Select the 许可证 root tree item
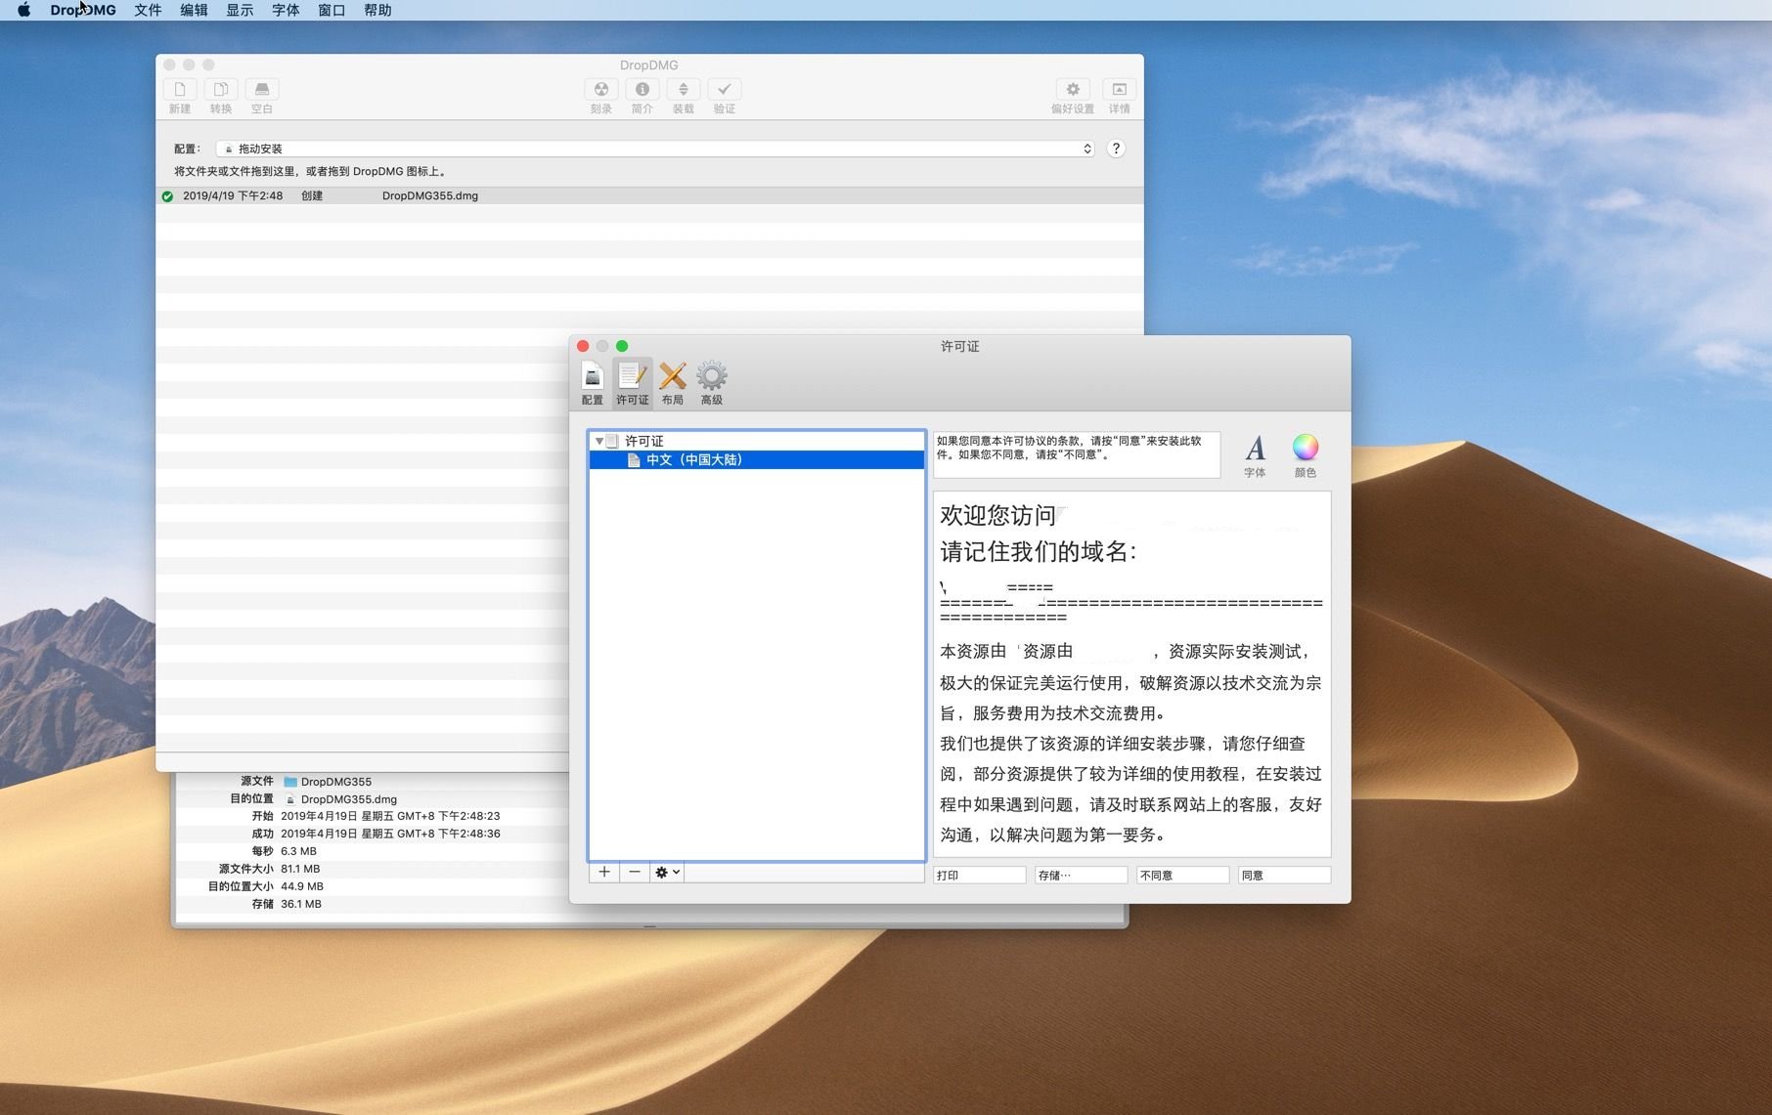Screen dimensions: 1772x1115 click(x=756, y=441)
